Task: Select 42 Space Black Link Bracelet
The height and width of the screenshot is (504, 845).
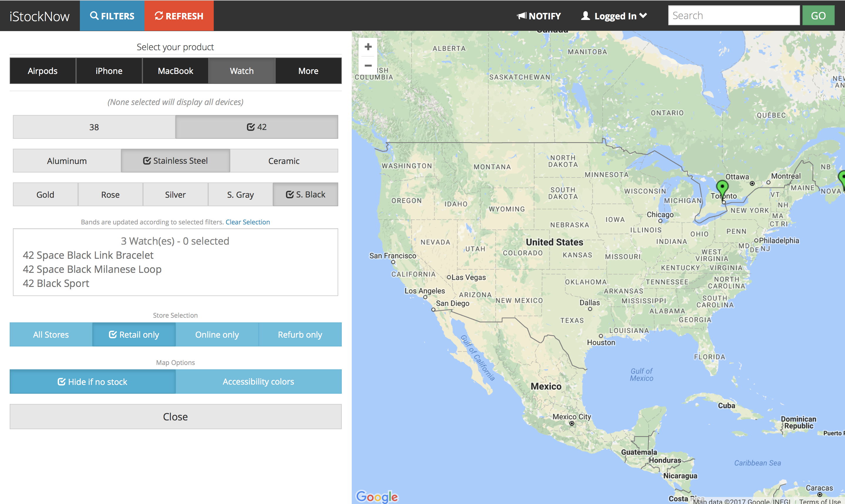Action: pos(88,255)
